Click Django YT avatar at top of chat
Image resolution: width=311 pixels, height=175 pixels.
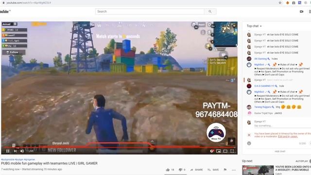(249, 35)
